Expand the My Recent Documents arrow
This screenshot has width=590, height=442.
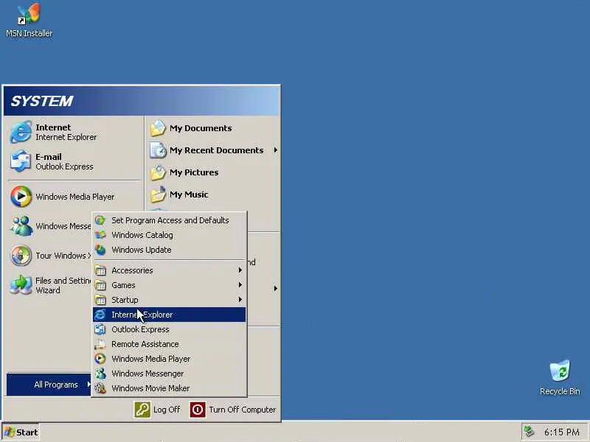point(275,150)
